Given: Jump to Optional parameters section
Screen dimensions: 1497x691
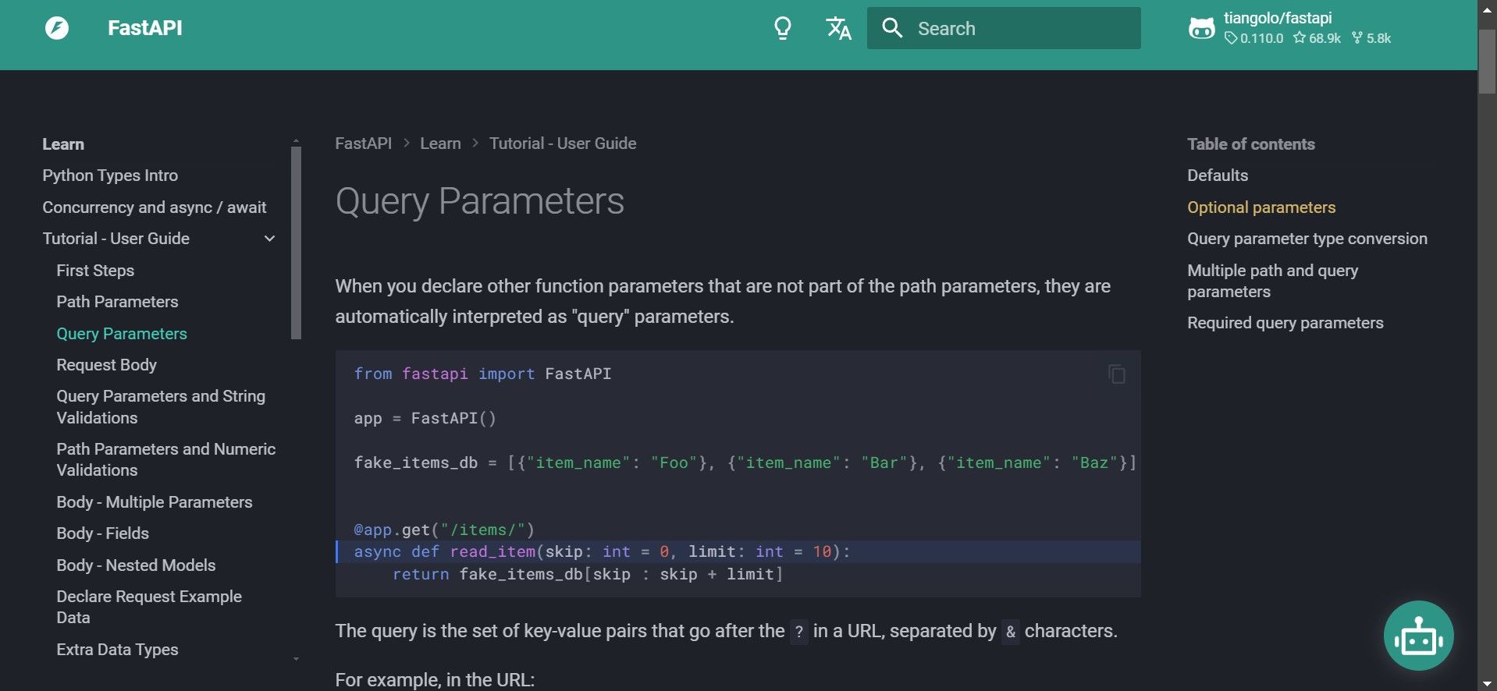Looking at the screenshot, I should [x=1261, y=207].
